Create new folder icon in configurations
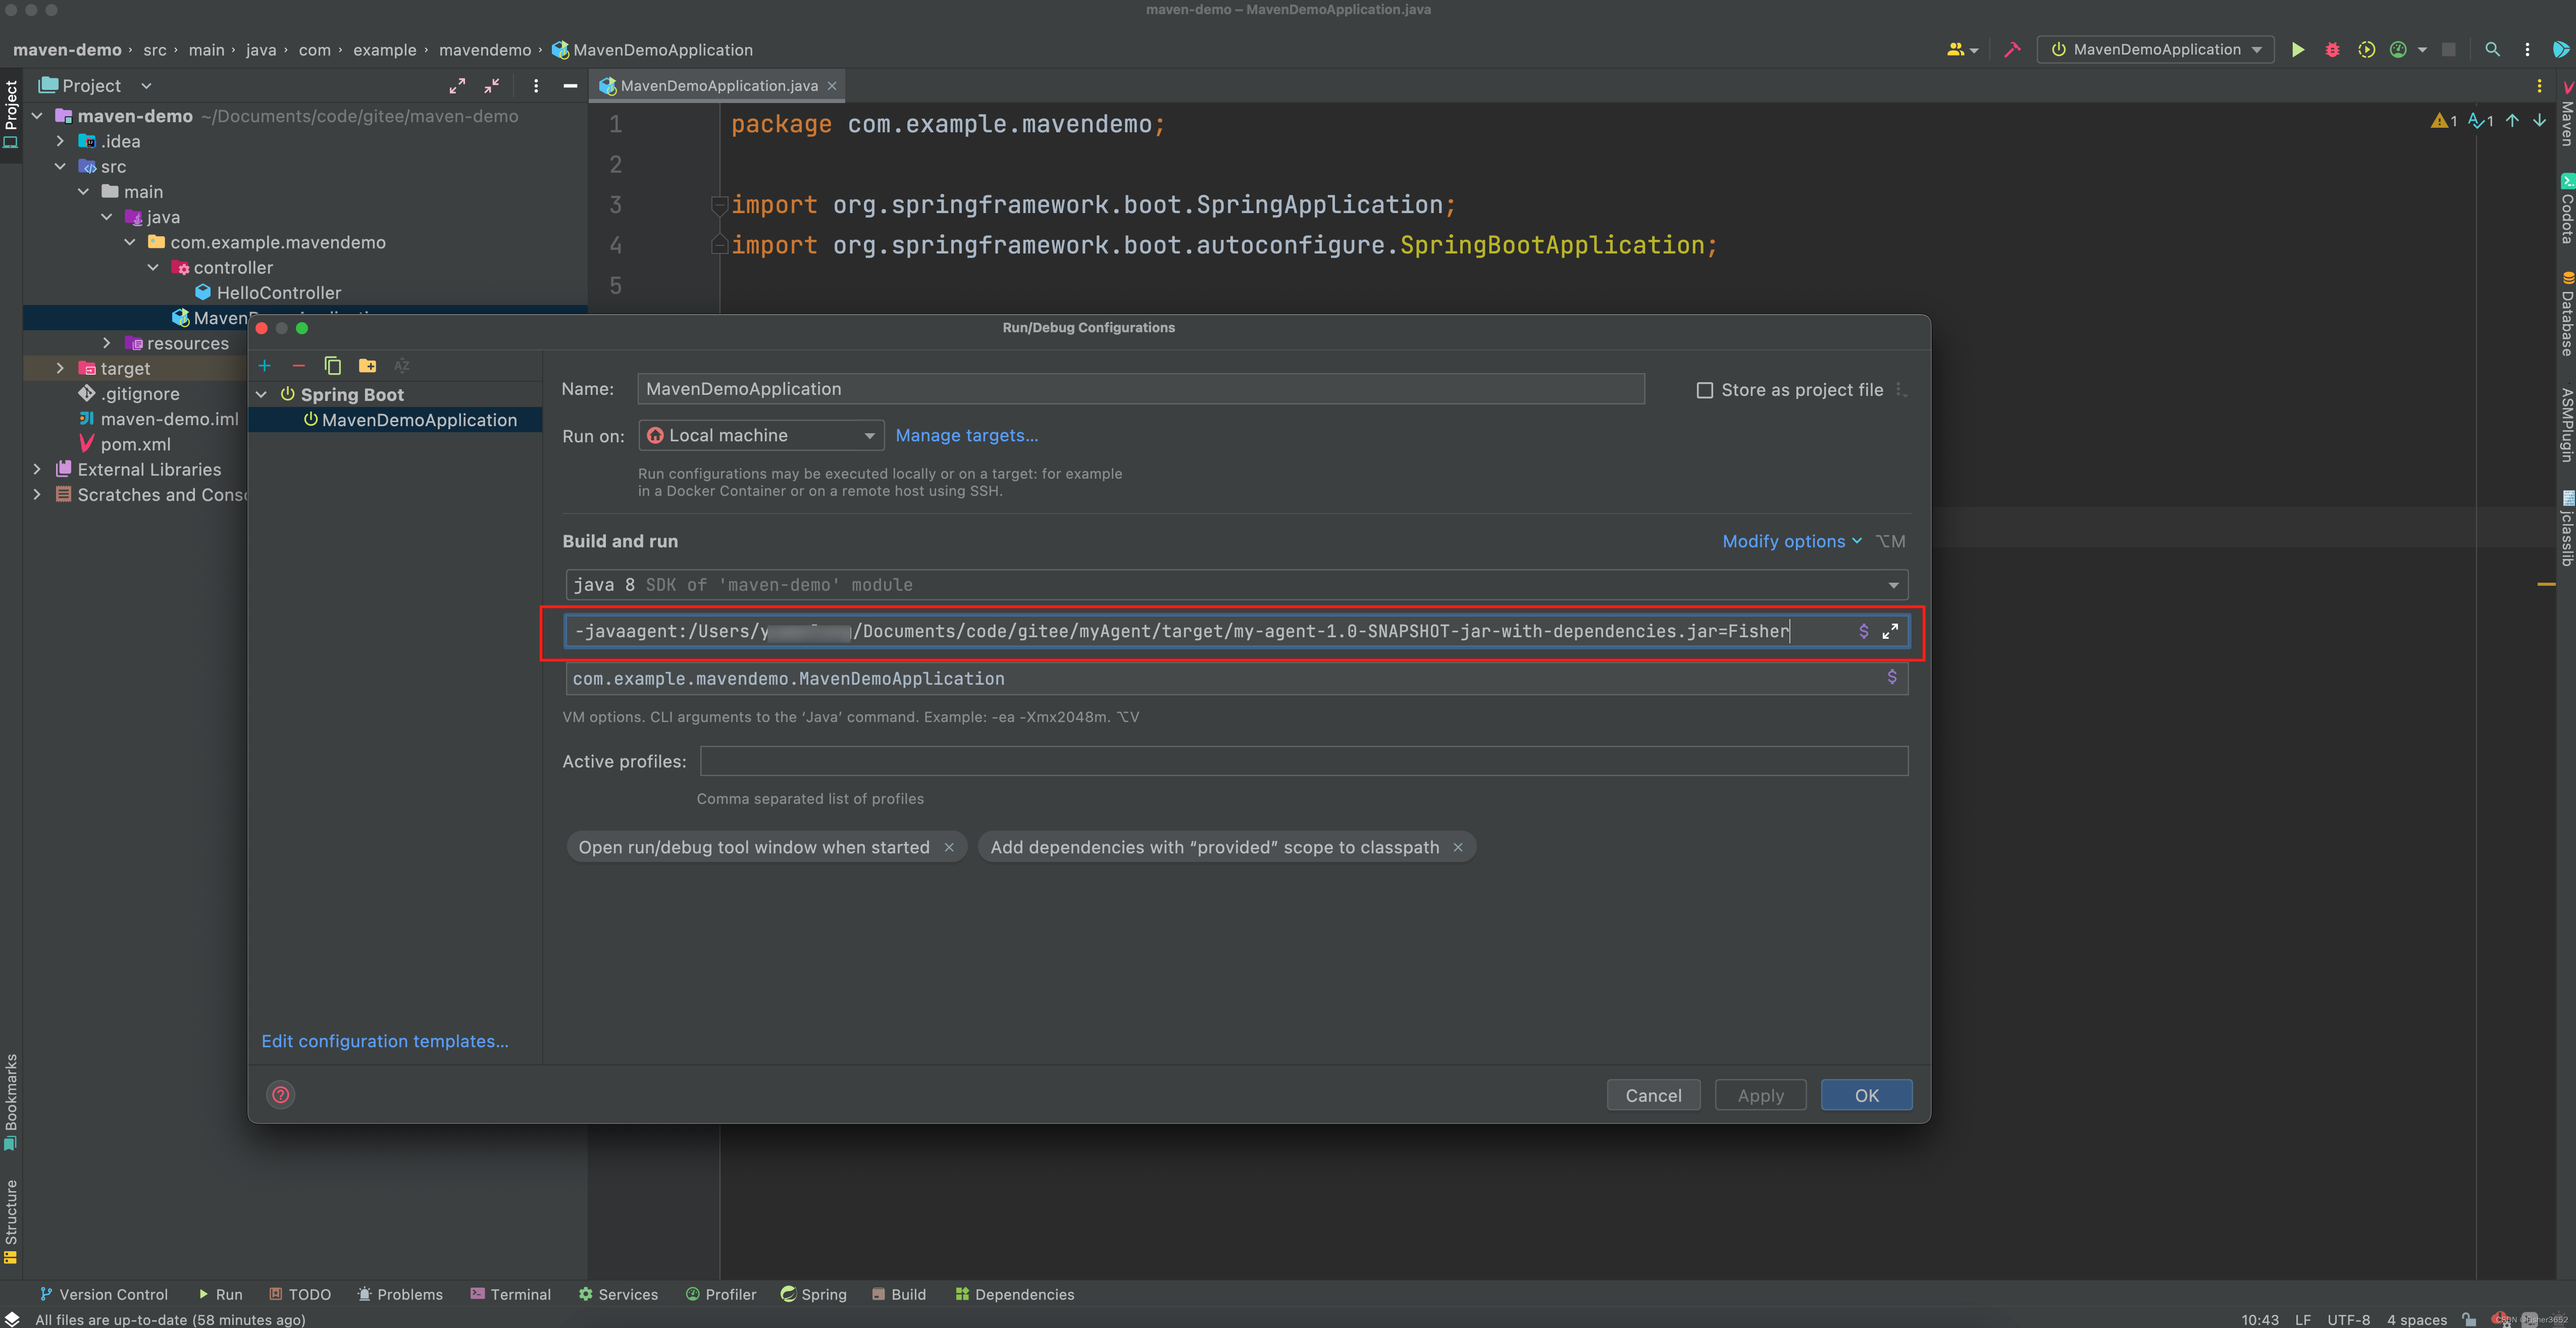The image size is (2576, 1328). pyautogui.click(x=368, y=366)
